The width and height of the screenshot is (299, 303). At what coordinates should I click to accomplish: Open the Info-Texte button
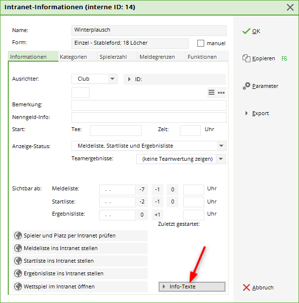(192, 287)
